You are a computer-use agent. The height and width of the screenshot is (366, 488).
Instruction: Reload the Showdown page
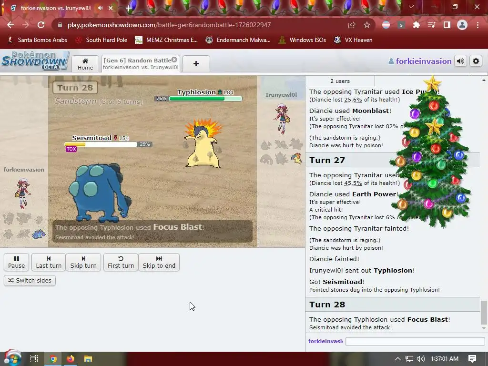pos(41,25)
